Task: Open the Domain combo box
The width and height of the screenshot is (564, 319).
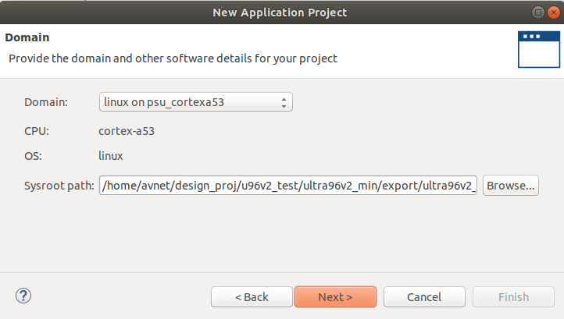Action: point(195,102)
